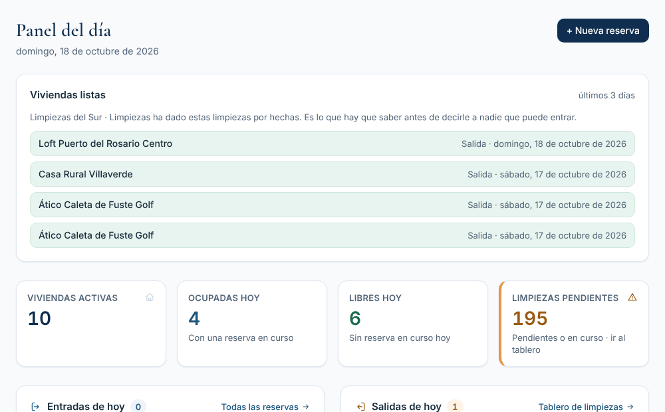Image resolution: width=665 pixels, height=412 pixels.
Task: Click the Entradas de hoy heading
Action: point(86,407)
